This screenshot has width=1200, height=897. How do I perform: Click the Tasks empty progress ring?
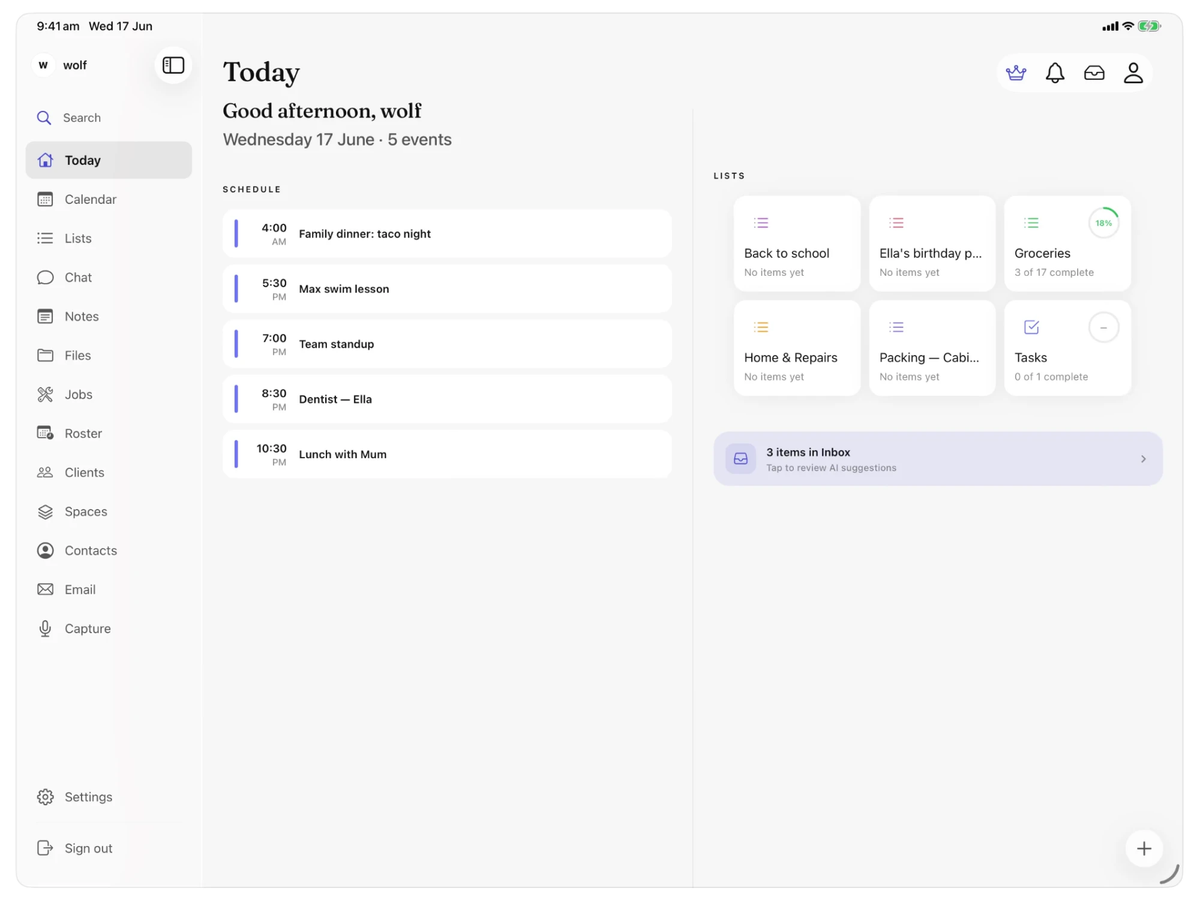coord(1103,327)
